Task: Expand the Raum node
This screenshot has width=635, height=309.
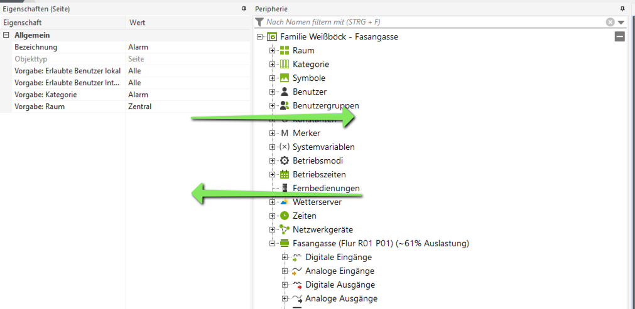Action: click(x=272, y=51)
